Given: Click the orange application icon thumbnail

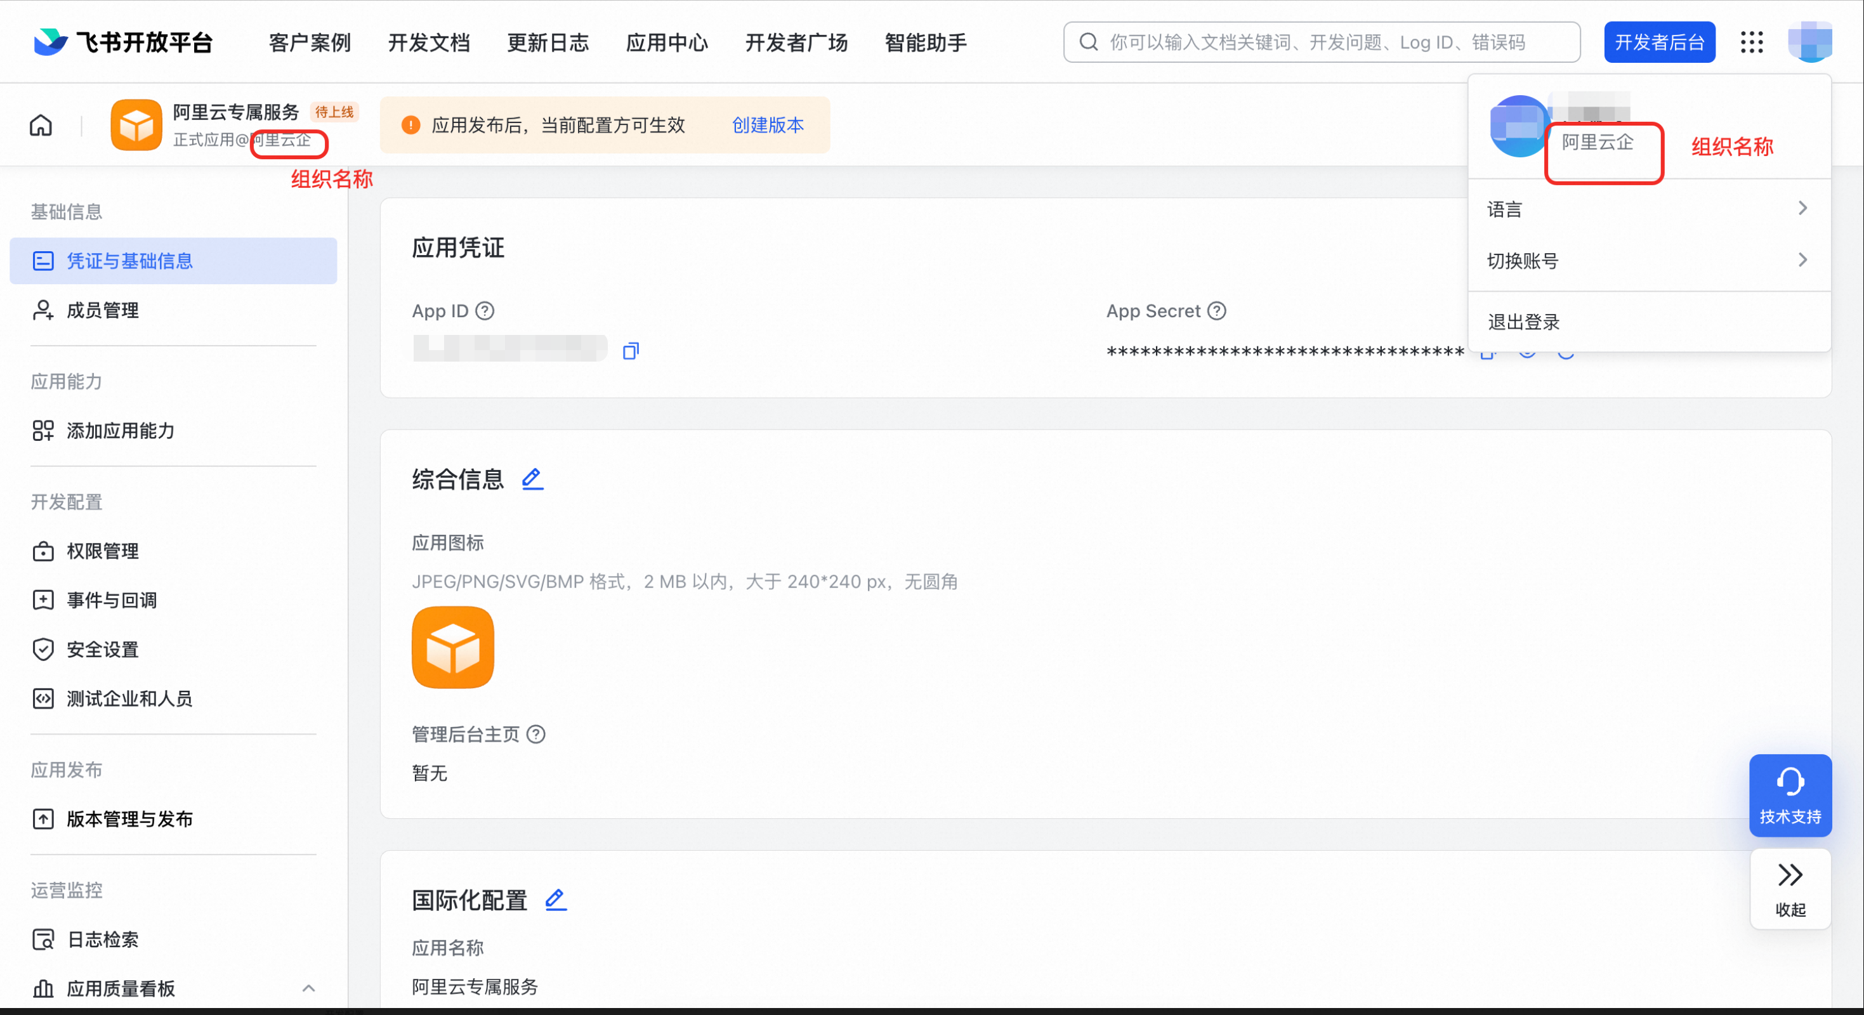Looking at the screenshot, I should tap(453, 648).
